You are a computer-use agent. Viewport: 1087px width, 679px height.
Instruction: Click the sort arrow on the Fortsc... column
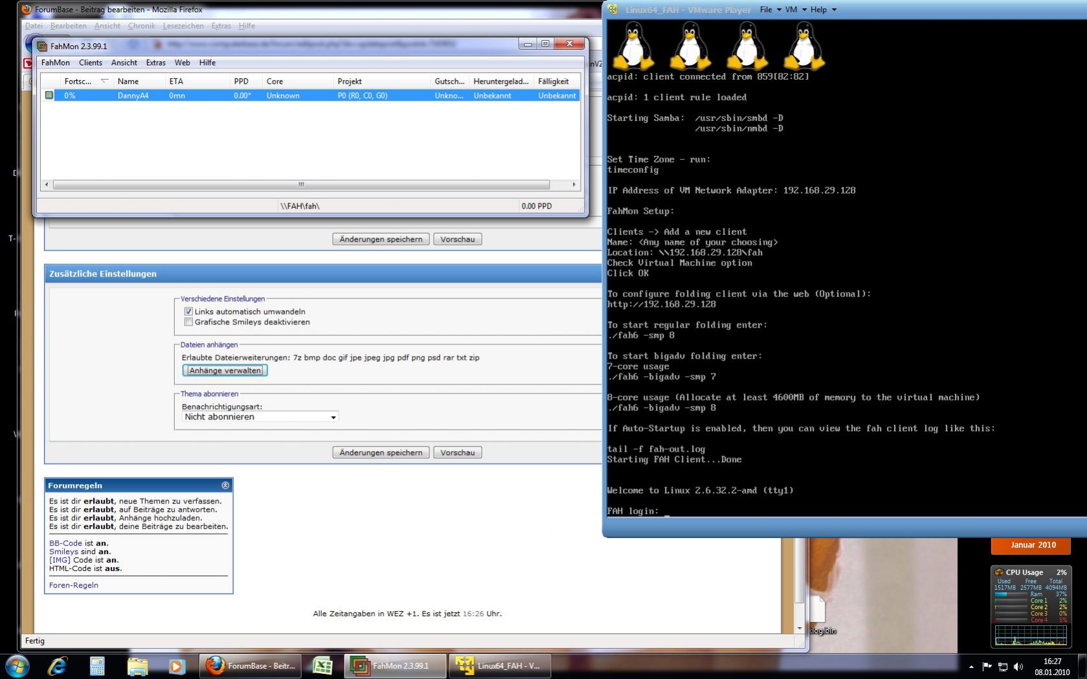pyautogui.click(x=104, y=81)
